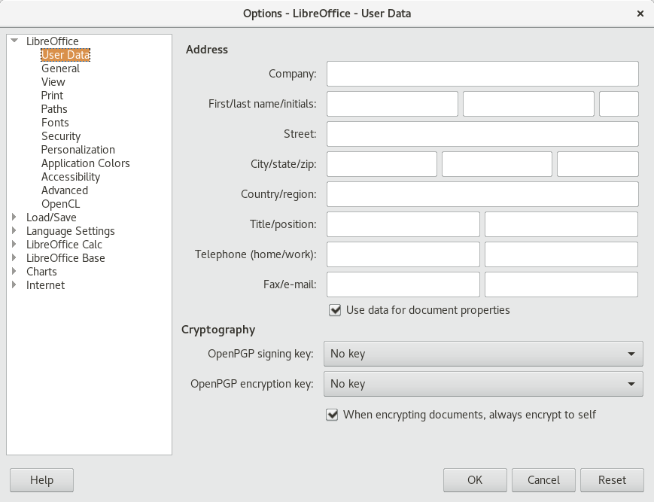
Task: Focus the initials input field
Action: click(x=619, y=104)
